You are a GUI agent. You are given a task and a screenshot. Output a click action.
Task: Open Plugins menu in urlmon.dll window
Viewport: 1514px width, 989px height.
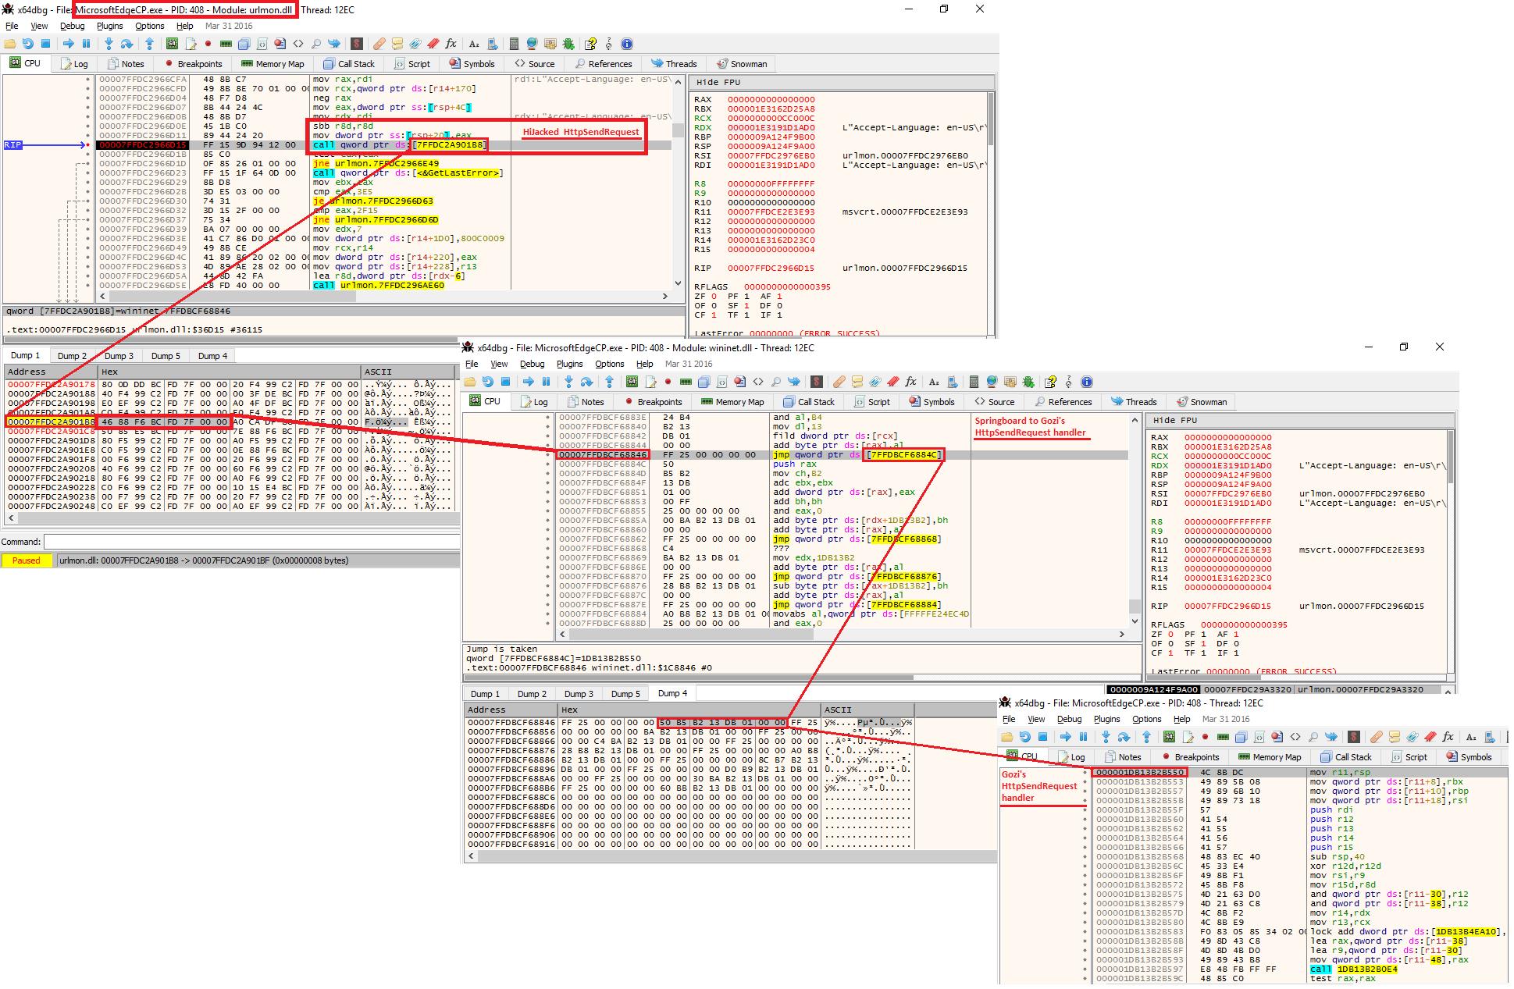[109, 26]
